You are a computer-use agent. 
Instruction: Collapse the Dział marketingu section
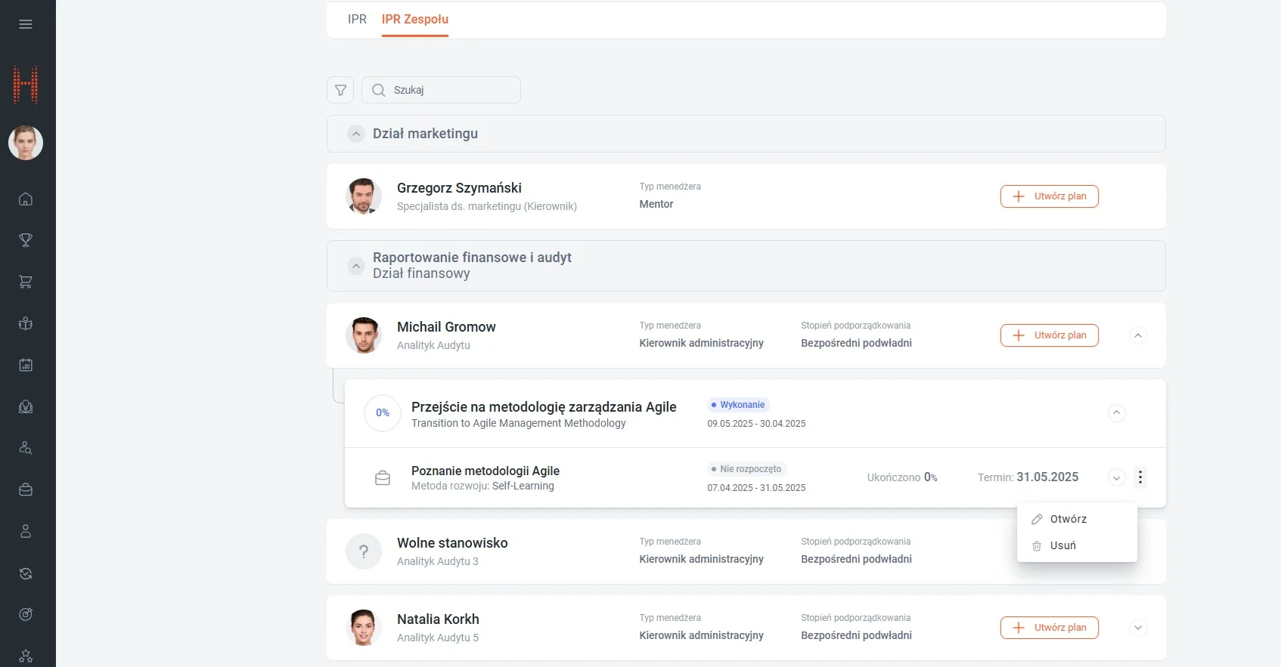355,134
